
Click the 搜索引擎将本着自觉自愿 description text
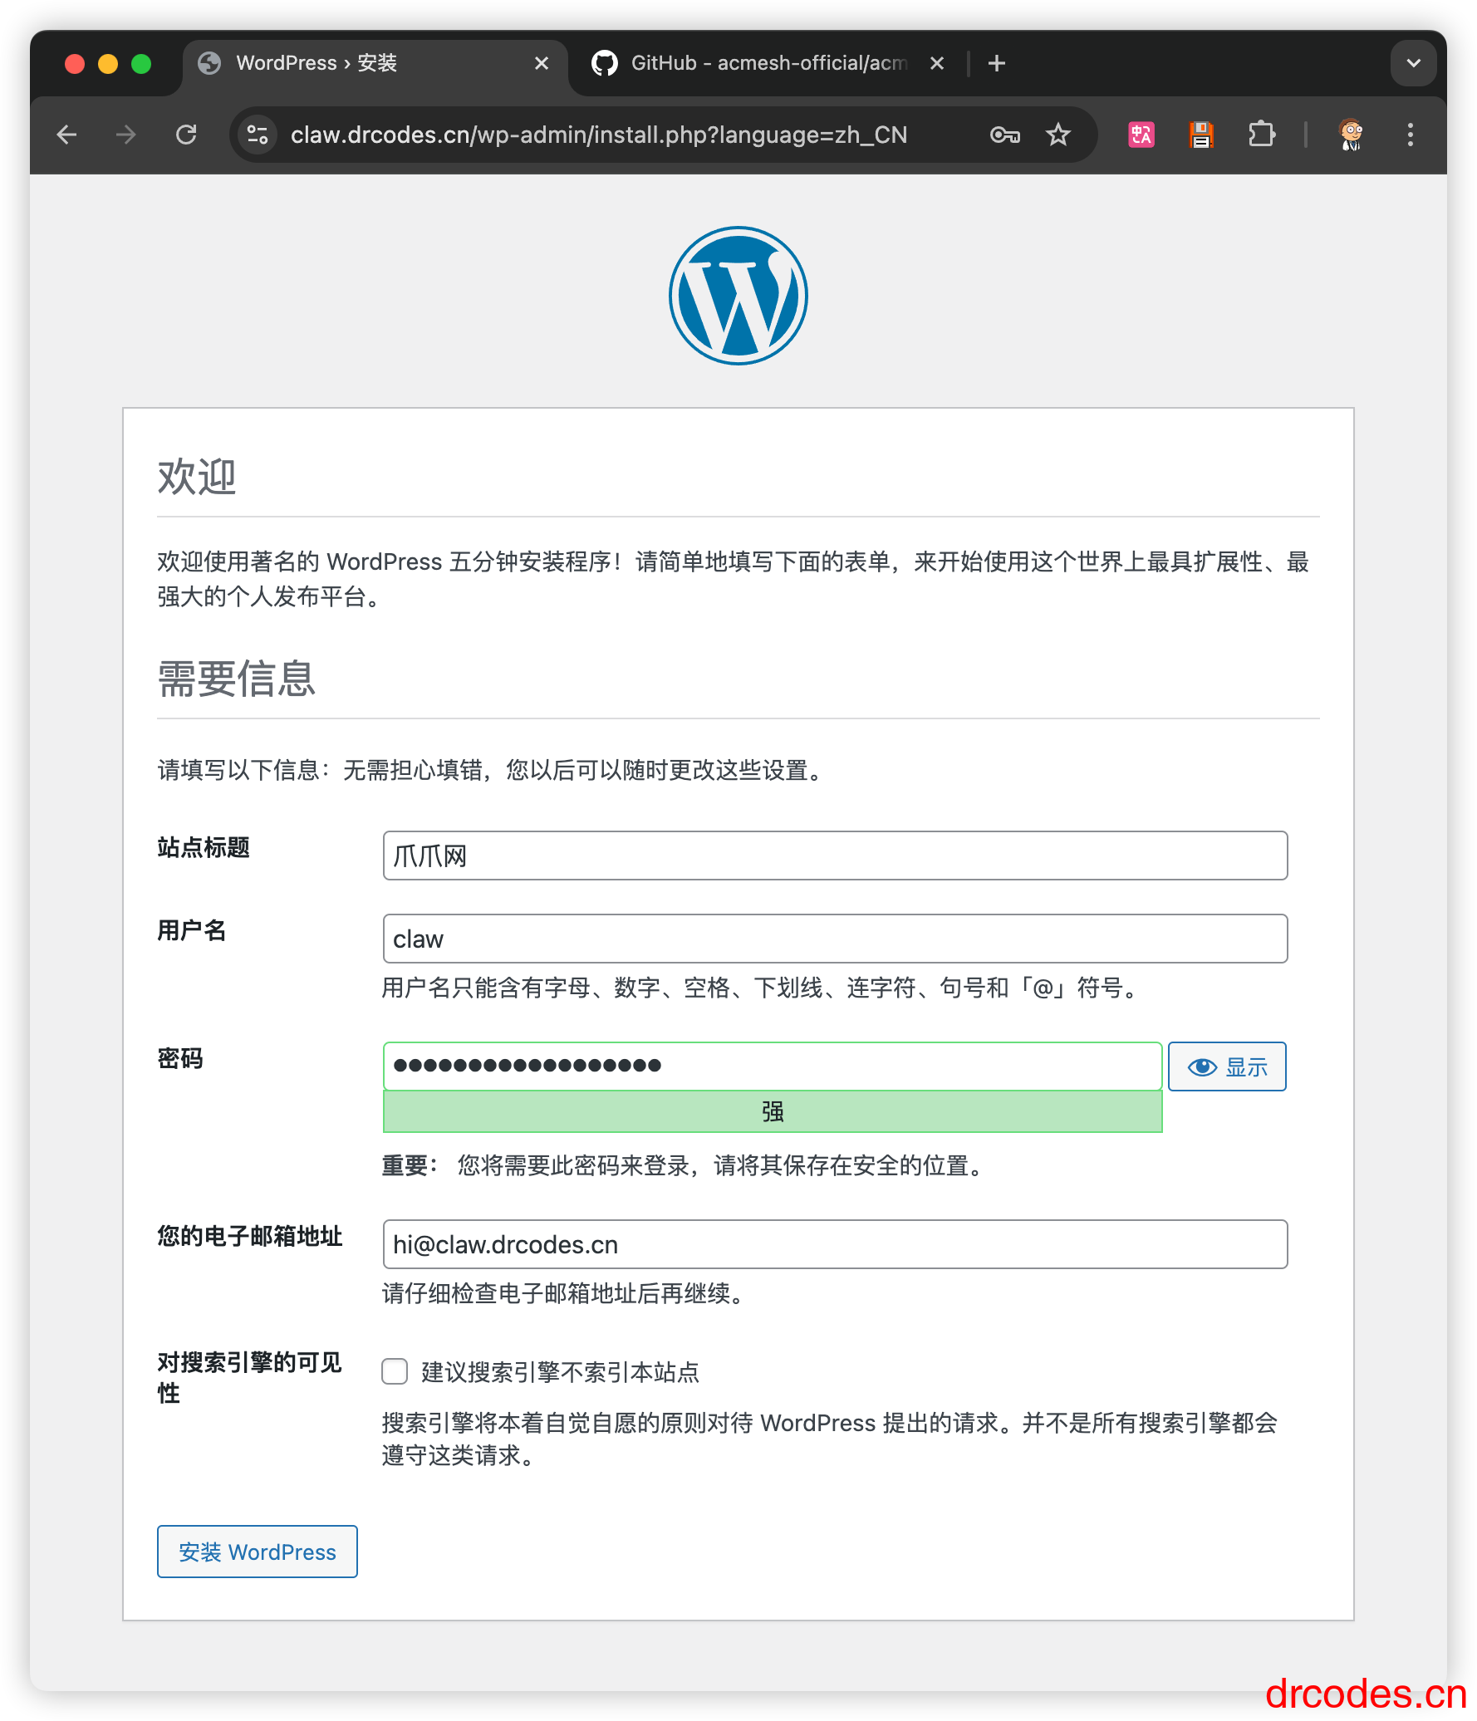(829, 1439)
